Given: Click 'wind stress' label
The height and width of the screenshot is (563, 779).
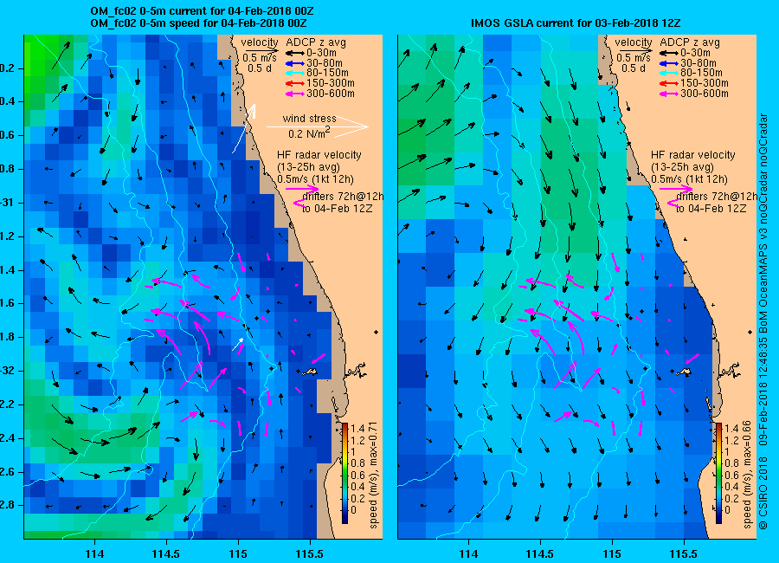Looking at the screenshot, I should pyautogui.click(x=309, y=119).
